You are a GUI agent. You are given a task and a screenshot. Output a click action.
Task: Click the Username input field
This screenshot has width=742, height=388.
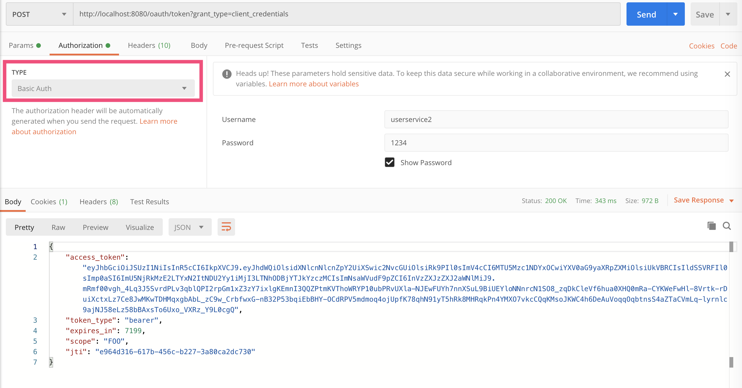click(x=556, y=119)
